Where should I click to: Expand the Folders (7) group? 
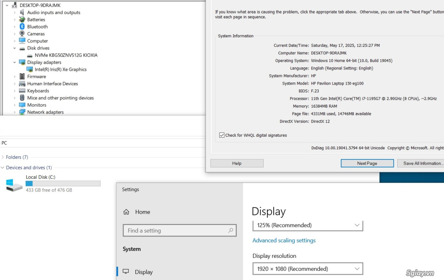[3, 157]
